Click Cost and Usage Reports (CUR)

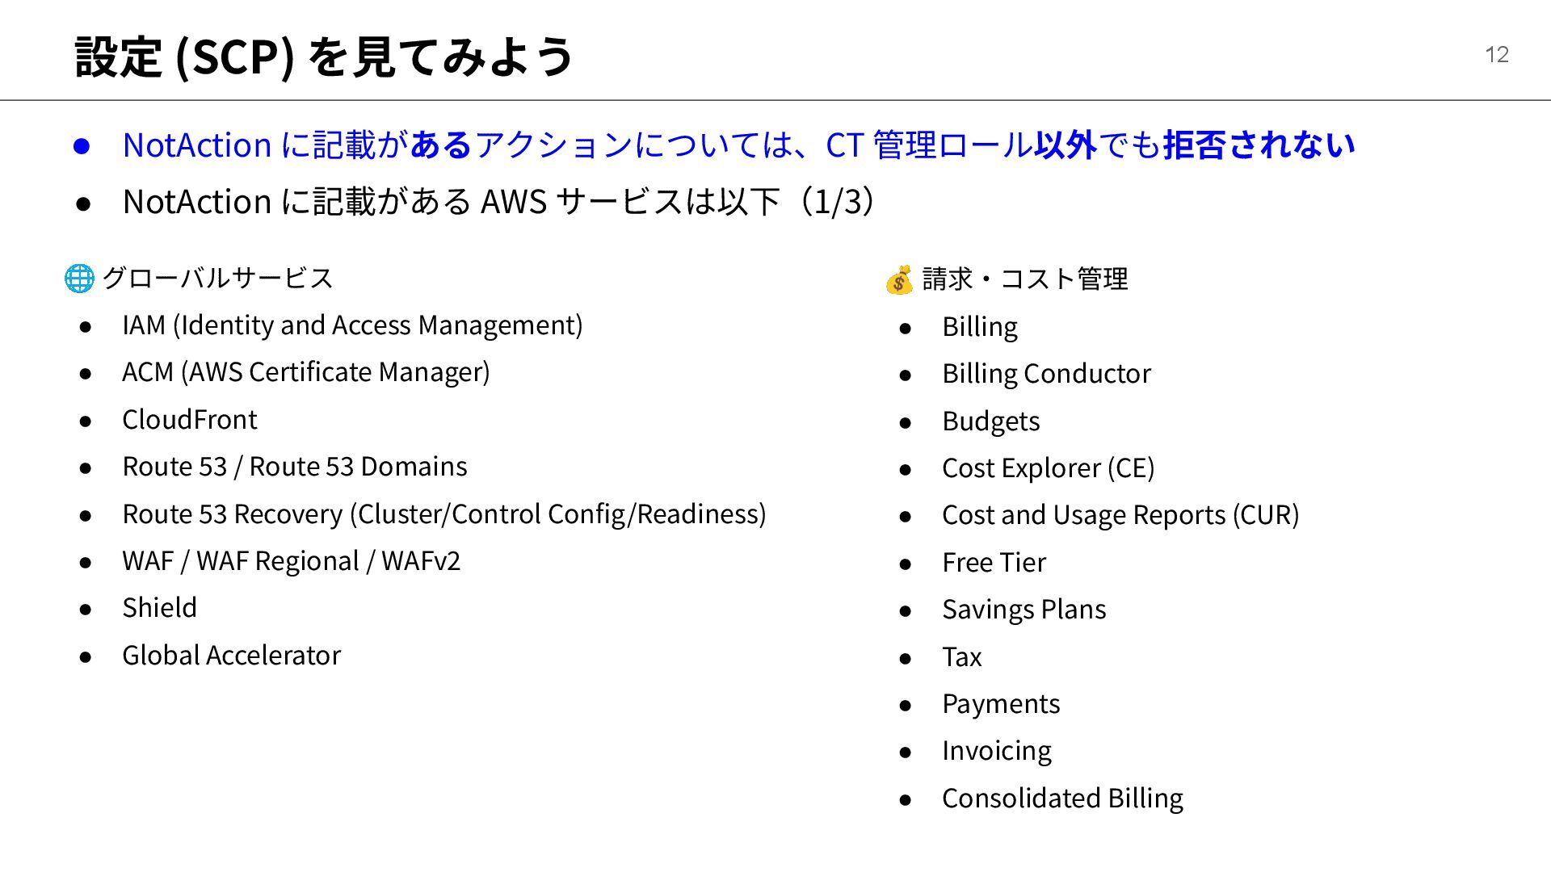tap(1120, 514)
